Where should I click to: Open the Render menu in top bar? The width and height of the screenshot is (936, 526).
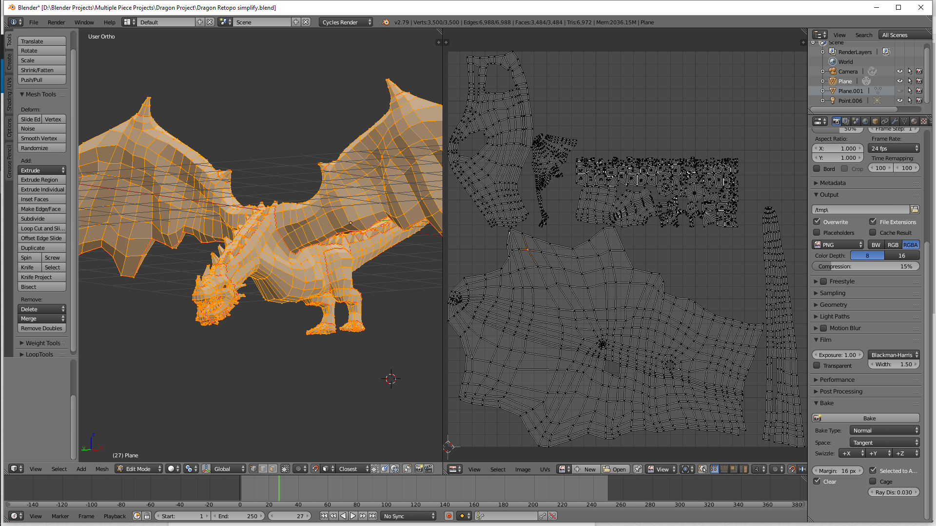[56, 22]
